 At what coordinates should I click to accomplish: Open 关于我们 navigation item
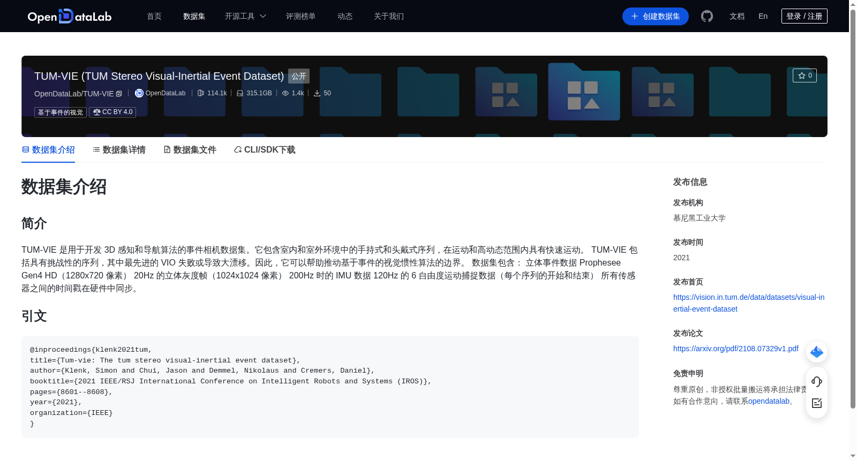(389, 16)
